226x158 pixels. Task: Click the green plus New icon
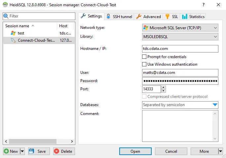(7, 151)
